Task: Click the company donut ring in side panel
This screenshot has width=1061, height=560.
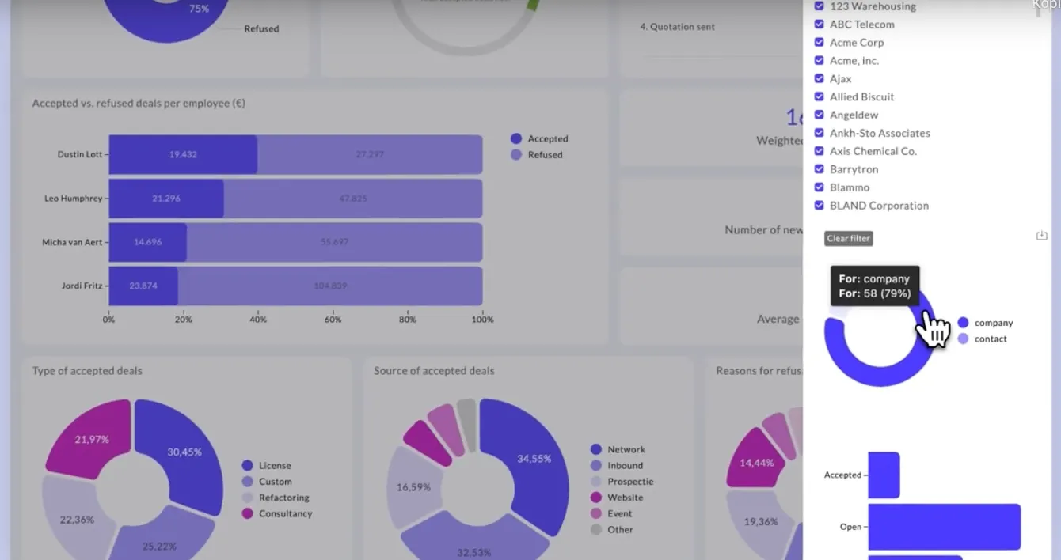Action: tap(879, 378)
